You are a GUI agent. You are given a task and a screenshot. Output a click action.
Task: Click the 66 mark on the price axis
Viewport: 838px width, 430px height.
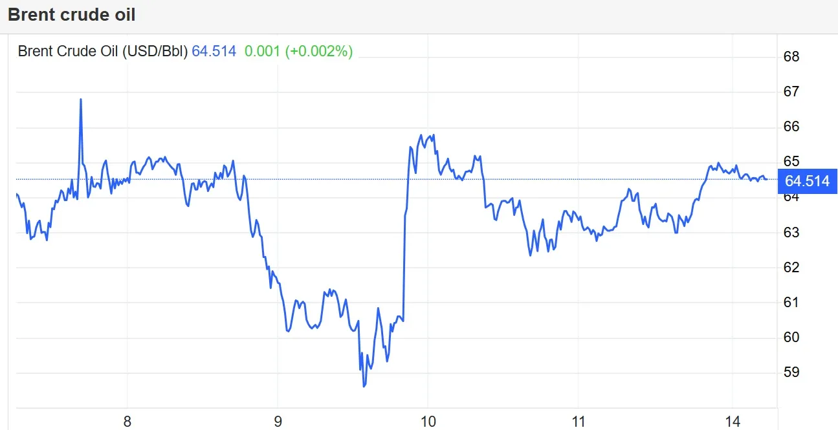click(x=791, y=127)
